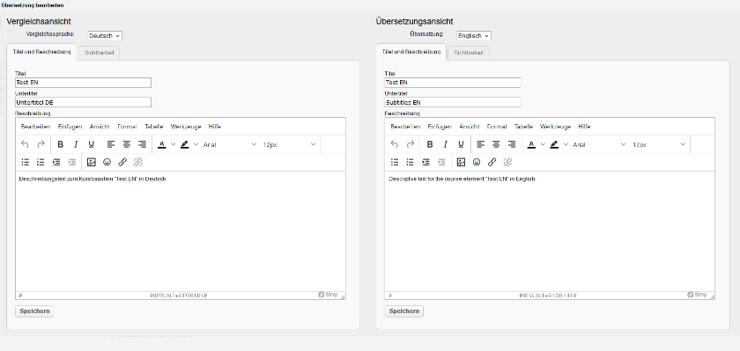Click the Untertitel field containing Untertitel DE
Viewport: 740px width, 351px height.
click(84, 102)
